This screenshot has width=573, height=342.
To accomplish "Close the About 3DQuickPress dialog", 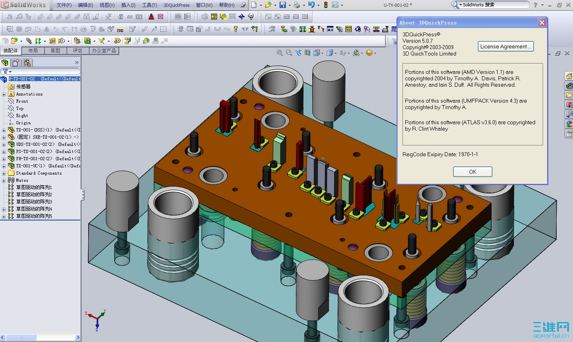I will 542,23.
